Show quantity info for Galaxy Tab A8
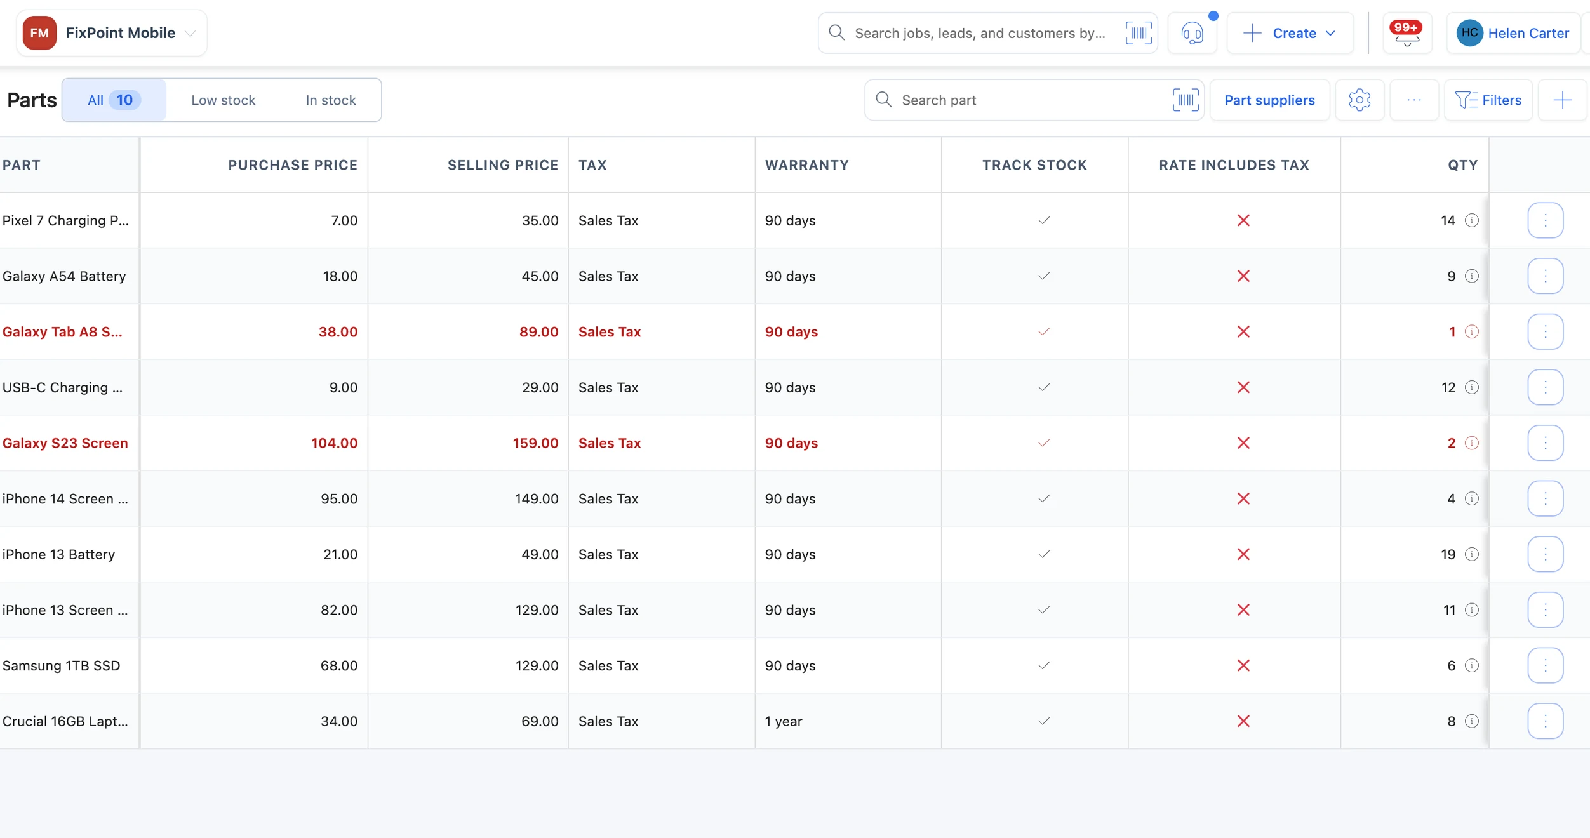The height and width of the screenshot is (838, 1590). (x=1472, y=331)
